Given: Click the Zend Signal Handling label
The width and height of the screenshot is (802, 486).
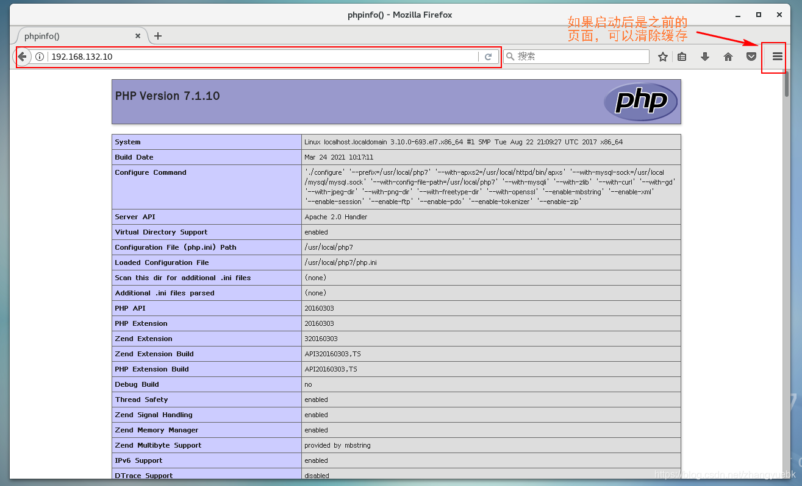Looking at the screenshot, I should (x=154, y=415).
